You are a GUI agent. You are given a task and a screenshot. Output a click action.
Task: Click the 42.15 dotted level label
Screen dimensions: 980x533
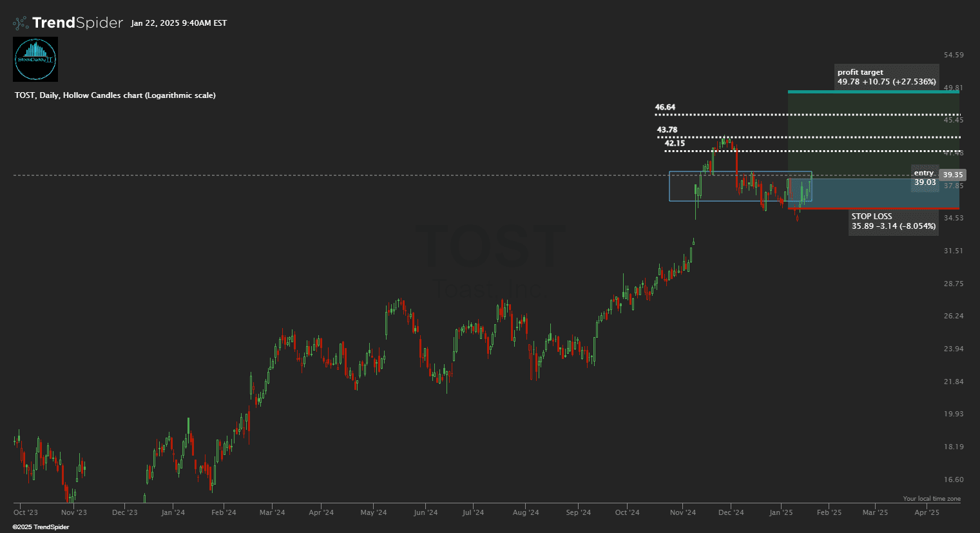pos(675,143)
